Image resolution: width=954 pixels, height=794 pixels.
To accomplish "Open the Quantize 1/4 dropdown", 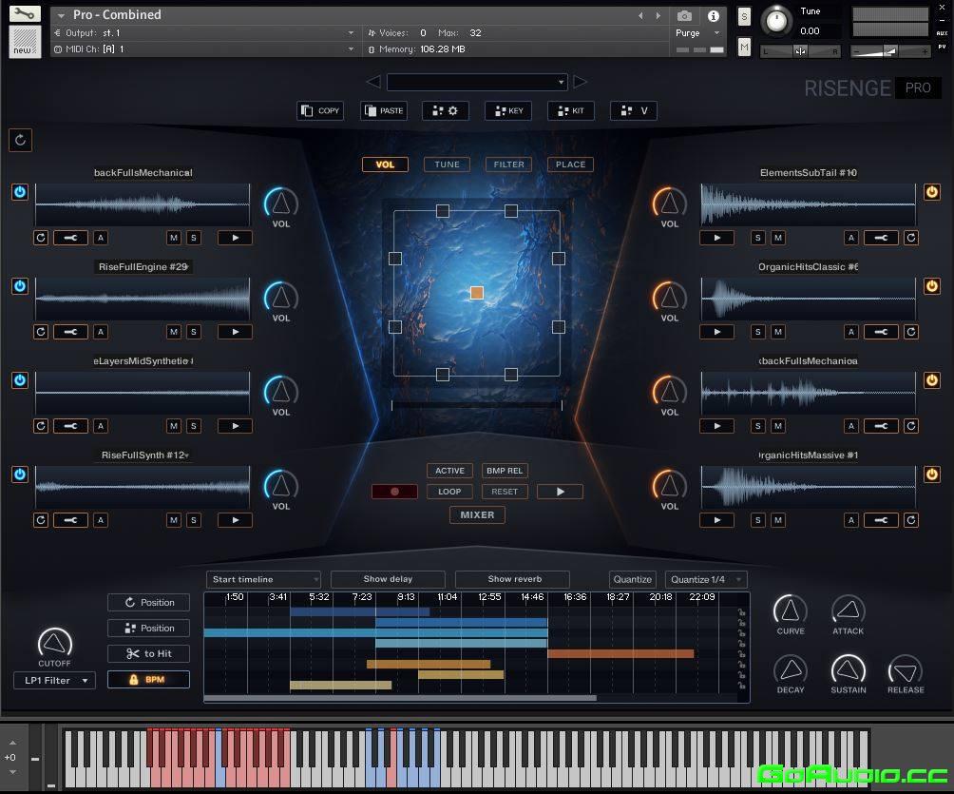I will click(x=706, y=579).
